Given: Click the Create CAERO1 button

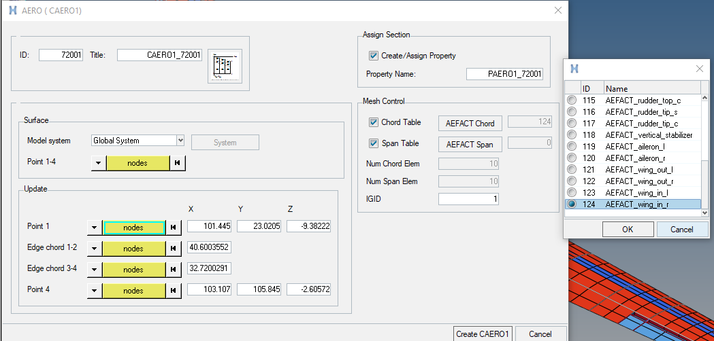Looking at the screenshot, I should point(482,334).
